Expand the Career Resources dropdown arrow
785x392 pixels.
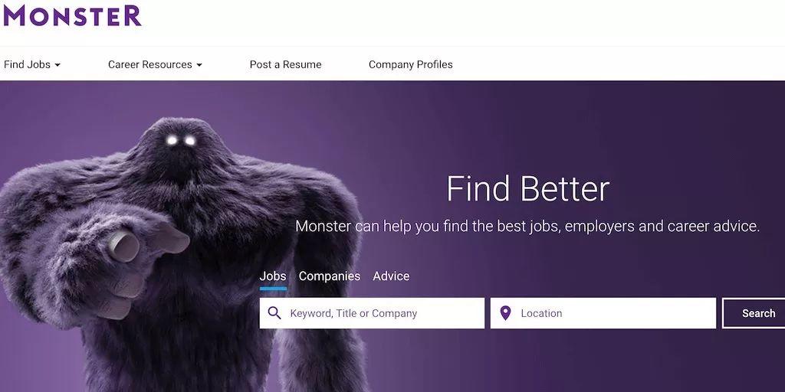(199, 65)
